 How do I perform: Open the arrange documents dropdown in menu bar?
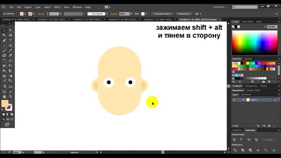[x=107, y=7]
